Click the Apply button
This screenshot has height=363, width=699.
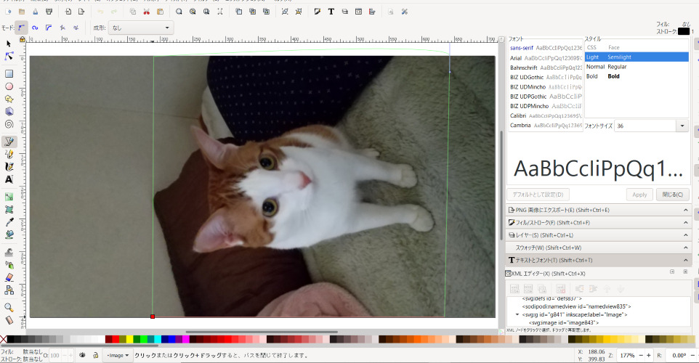[x=639, y=195]
